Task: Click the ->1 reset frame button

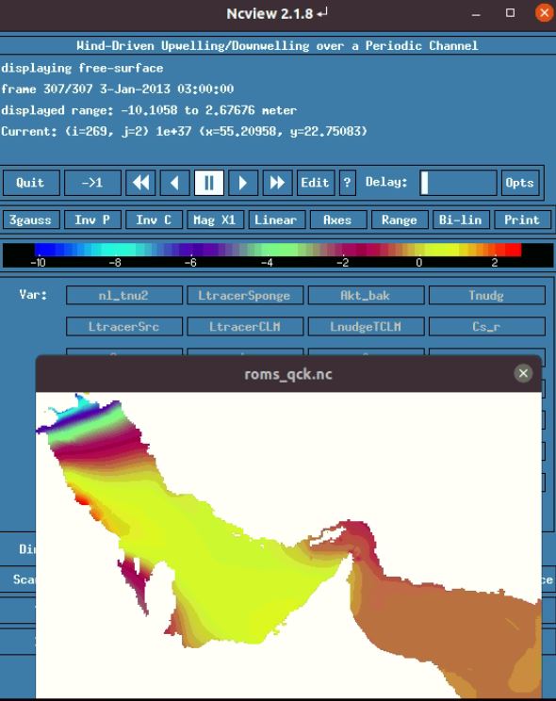Action: tap(92, 183)
